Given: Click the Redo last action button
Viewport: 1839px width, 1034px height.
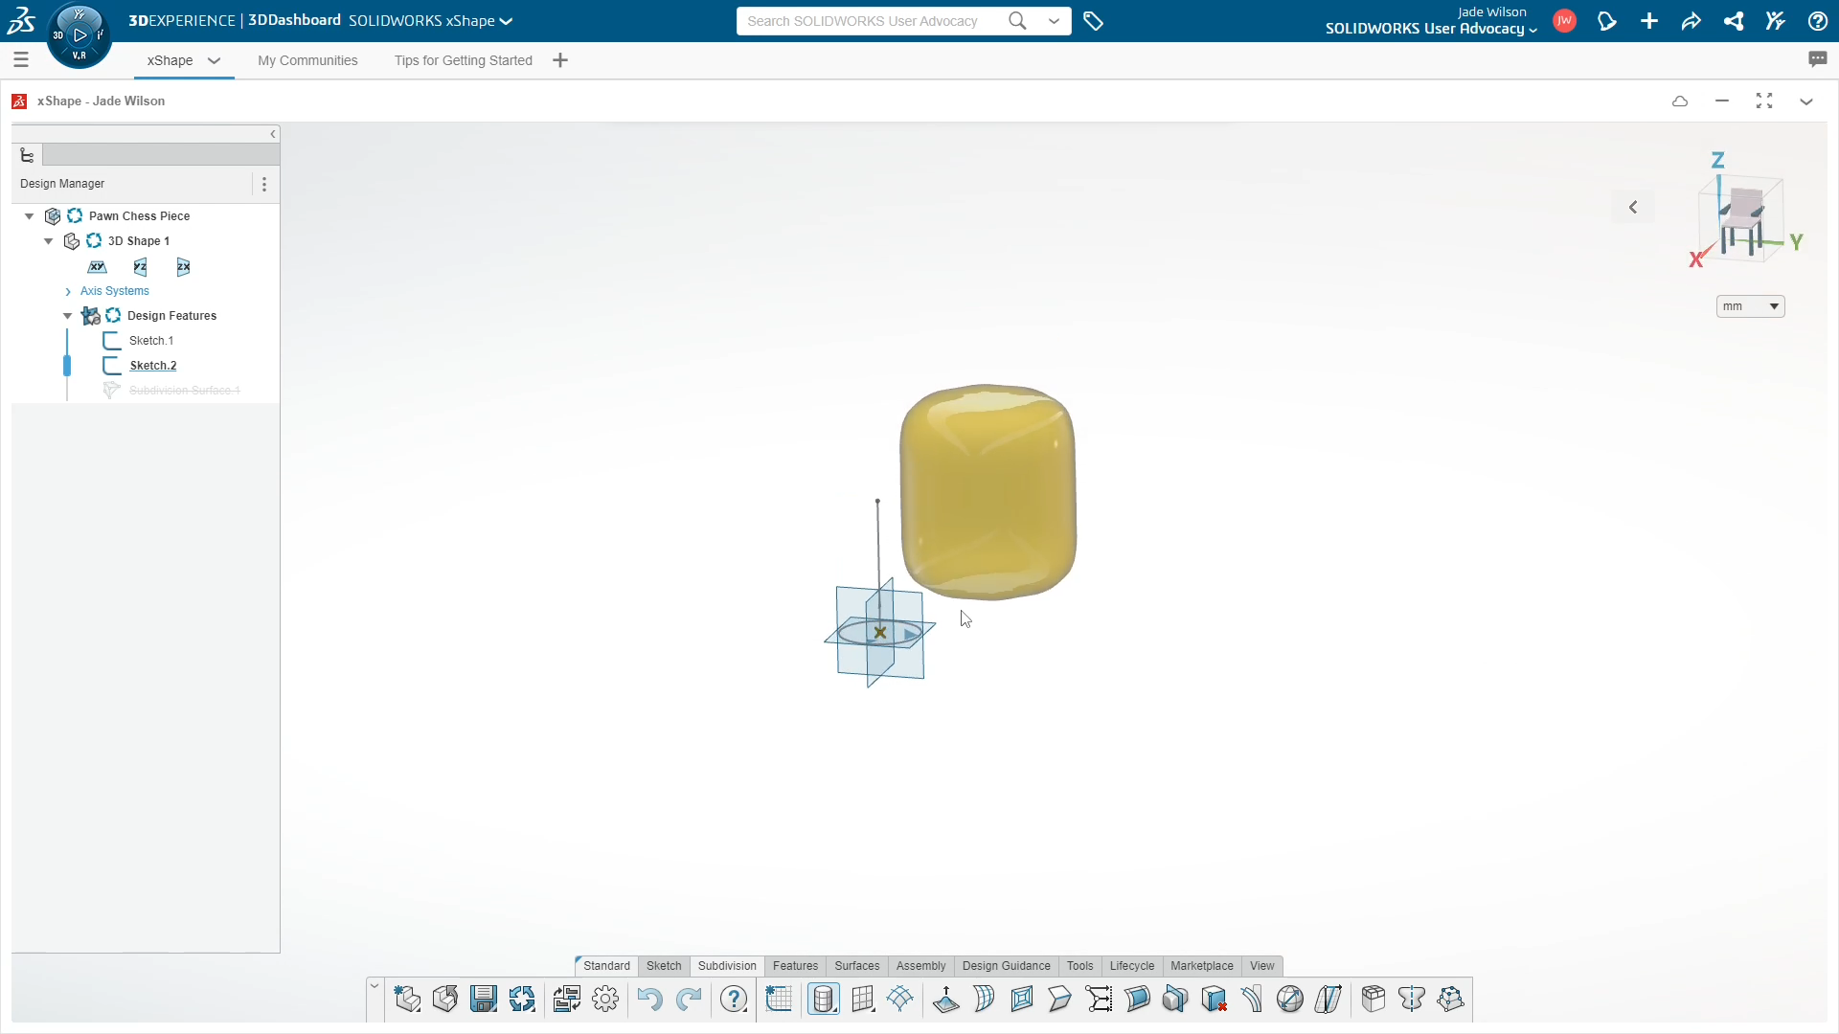Looking at the screenshot, I should 689,999.
